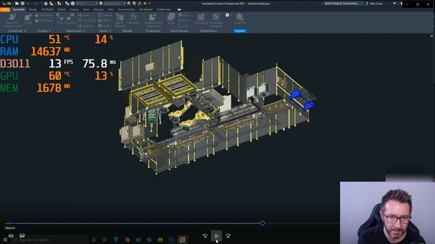Switch to the Collaborate tab

point(163,9)
